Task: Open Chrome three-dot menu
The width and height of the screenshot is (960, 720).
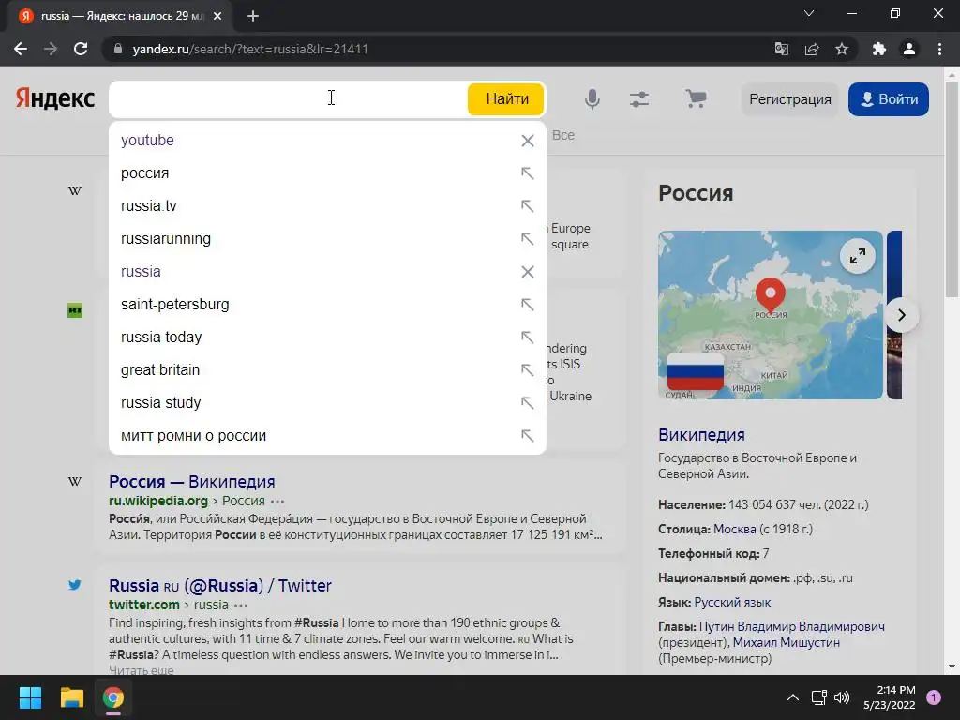Action: tap(939, 49)
